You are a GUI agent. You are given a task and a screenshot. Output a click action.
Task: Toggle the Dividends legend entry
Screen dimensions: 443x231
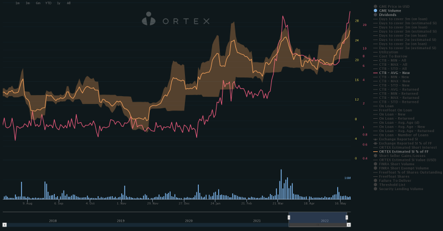coord(385,15)
